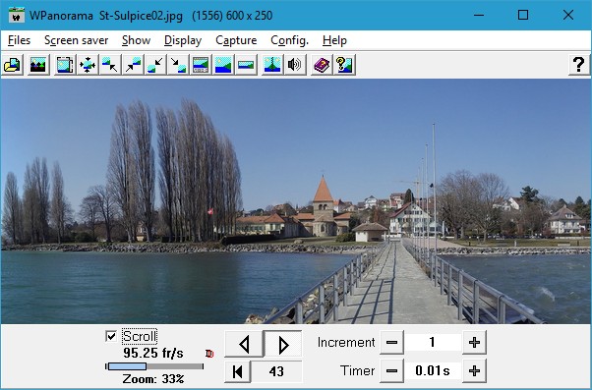This screenshot has width=592, height=390.
Task: Open the Capture menu
Action: coord(236,40)
